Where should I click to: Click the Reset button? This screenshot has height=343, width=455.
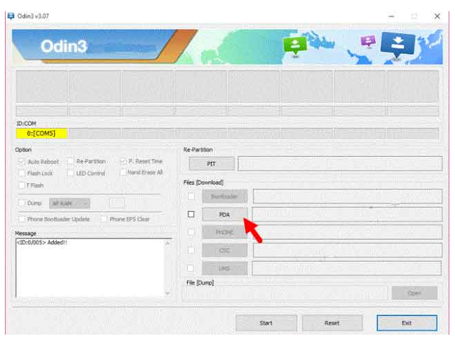point(332,323)
